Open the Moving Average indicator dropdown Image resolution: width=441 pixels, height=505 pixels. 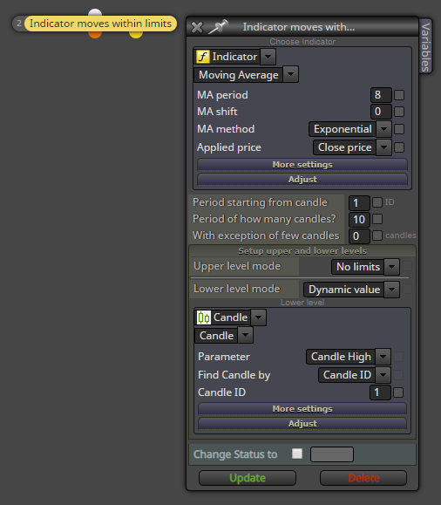[291, 75]
